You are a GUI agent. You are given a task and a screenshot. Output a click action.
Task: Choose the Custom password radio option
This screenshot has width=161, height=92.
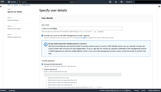[x=42, y=69]
